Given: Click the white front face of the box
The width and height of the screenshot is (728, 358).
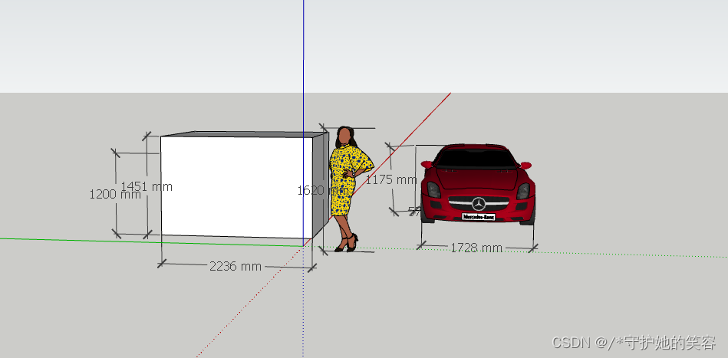Looking at the screenshot, I should tap(236, 187).
